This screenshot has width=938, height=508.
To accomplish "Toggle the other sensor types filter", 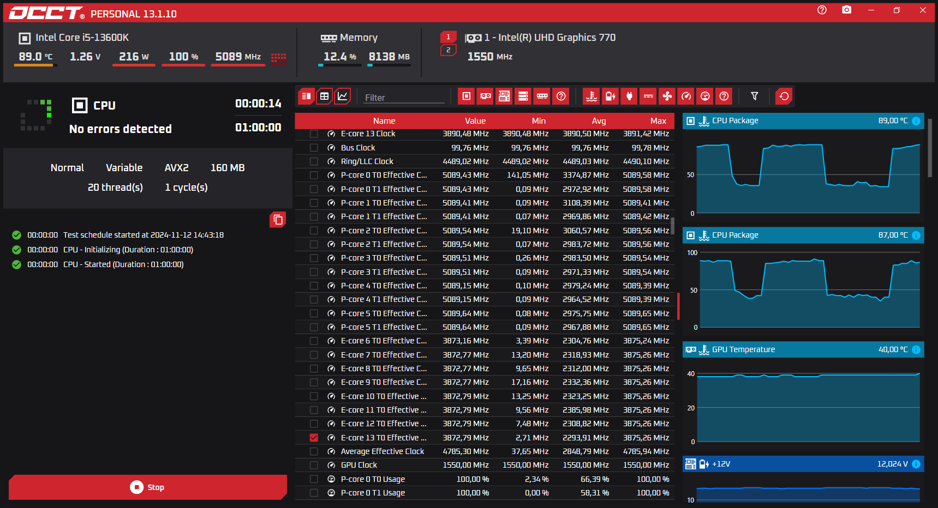I will (x=724, y=96).
